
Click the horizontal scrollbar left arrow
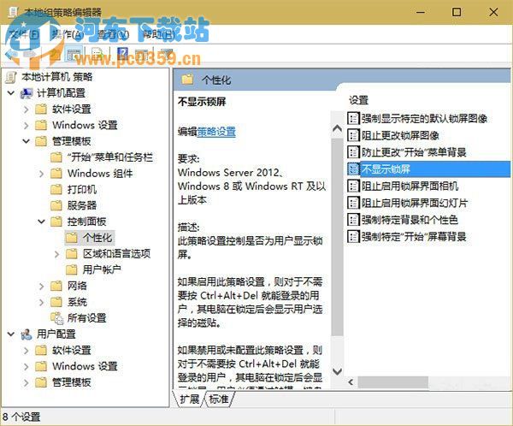point(351,382)
